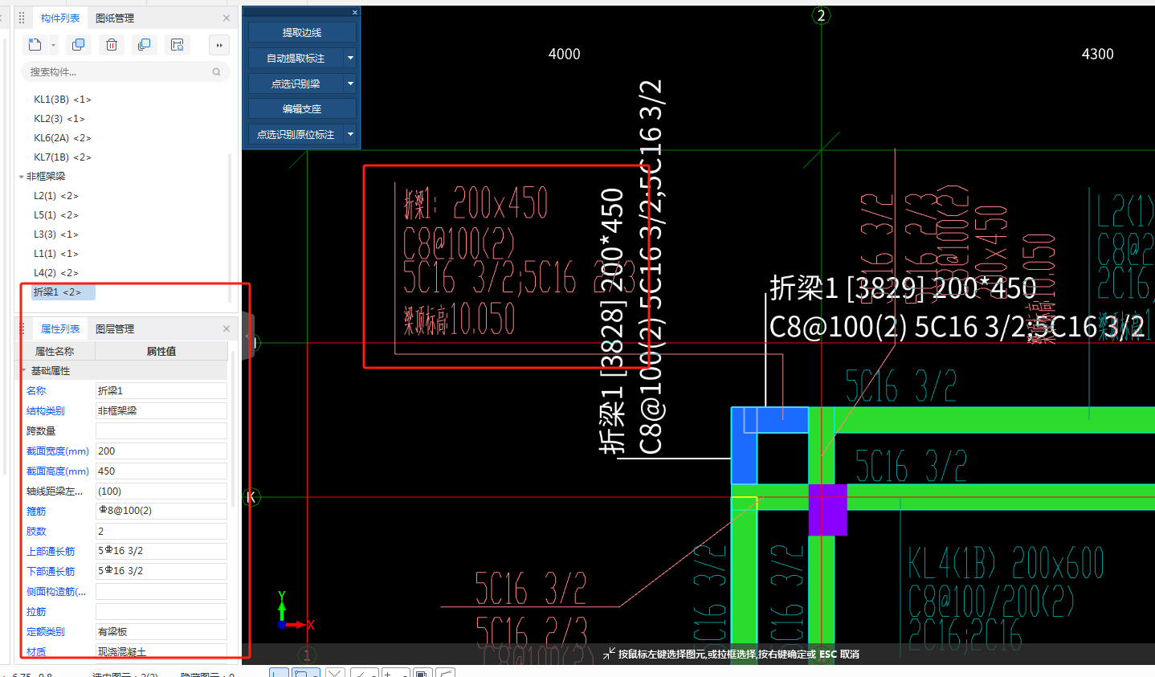Click the blue 截面宽度(mm) property label
The image size is (1155, 677).
point(58,451)
